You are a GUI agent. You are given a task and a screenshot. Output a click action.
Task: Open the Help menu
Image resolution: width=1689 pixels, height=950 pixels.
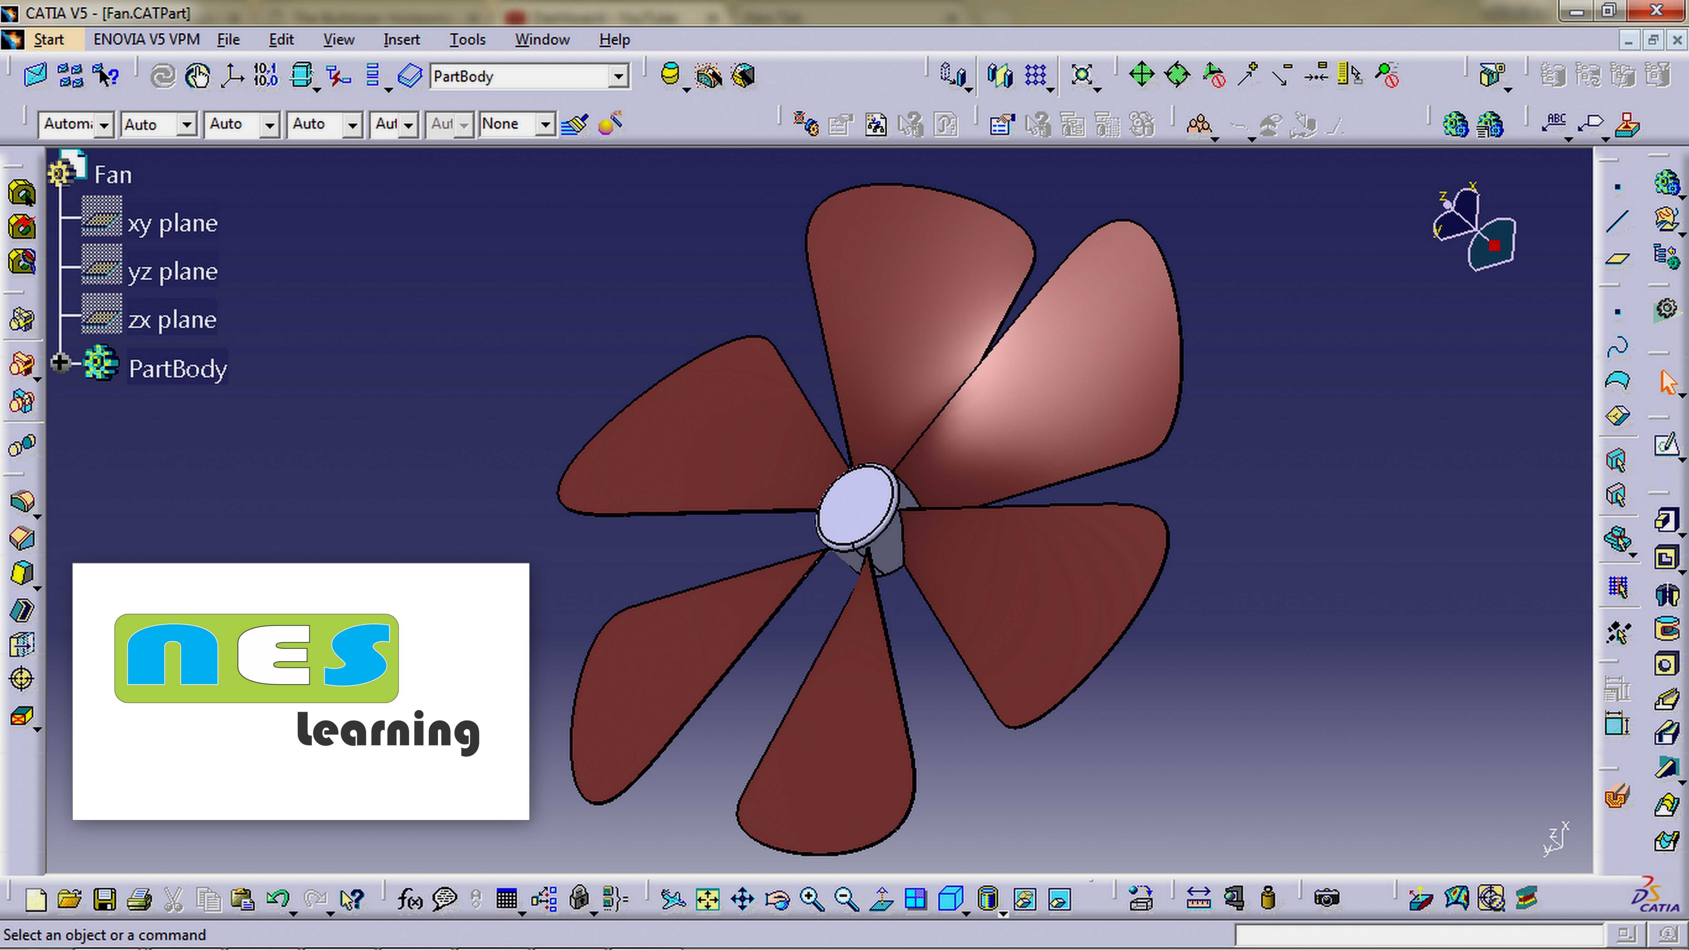614,39
